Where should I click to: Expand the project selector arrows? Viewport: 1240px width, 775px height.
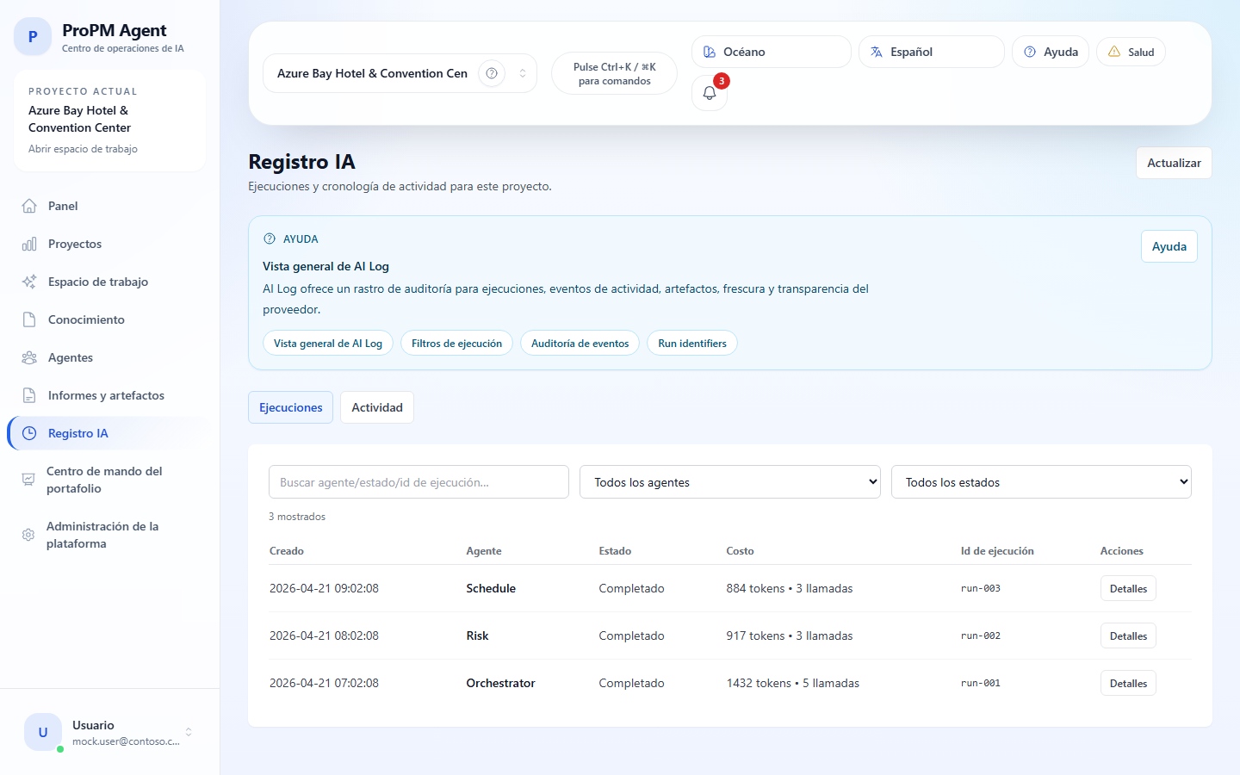[x=521, y=73]
